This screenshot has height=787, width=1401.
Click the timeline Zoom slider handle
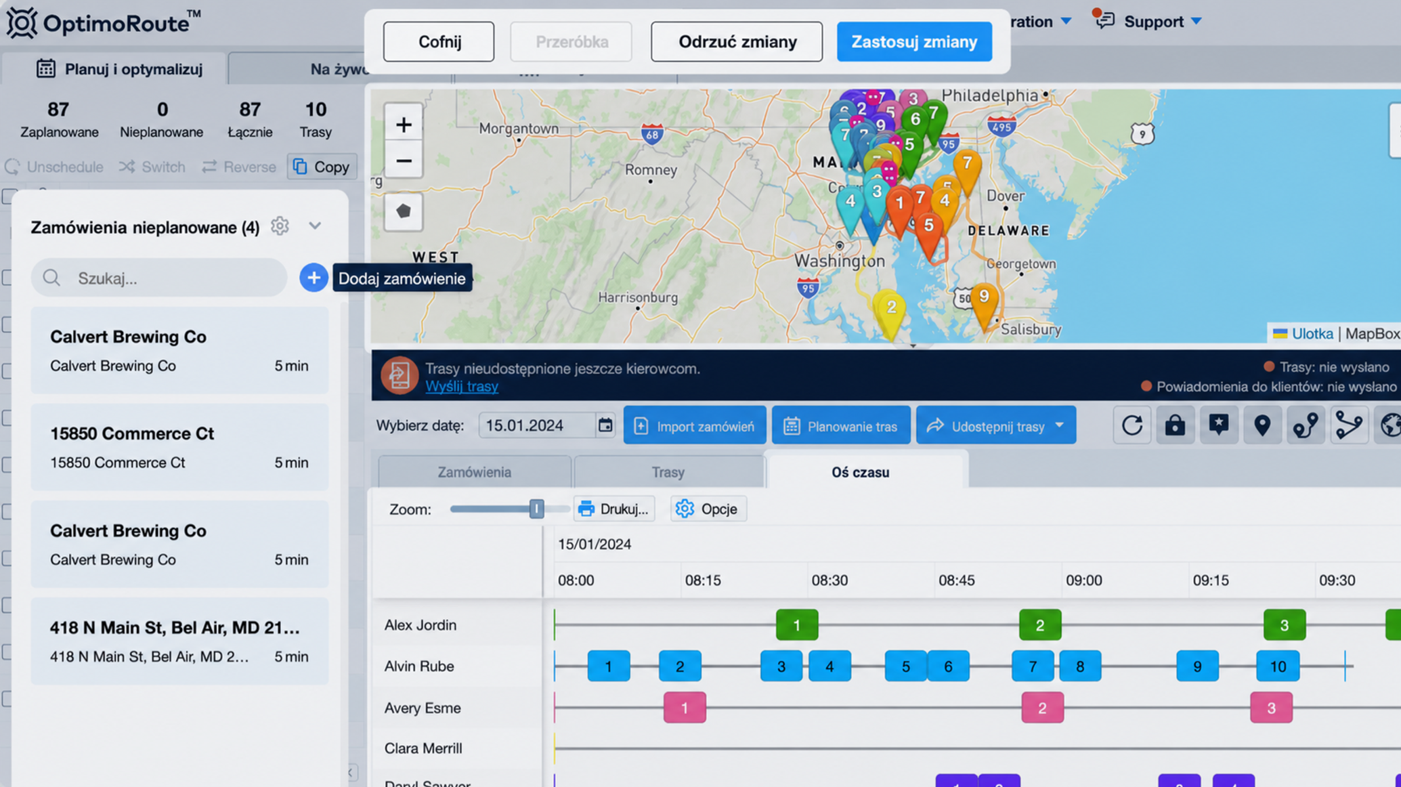tap(536, 509)
